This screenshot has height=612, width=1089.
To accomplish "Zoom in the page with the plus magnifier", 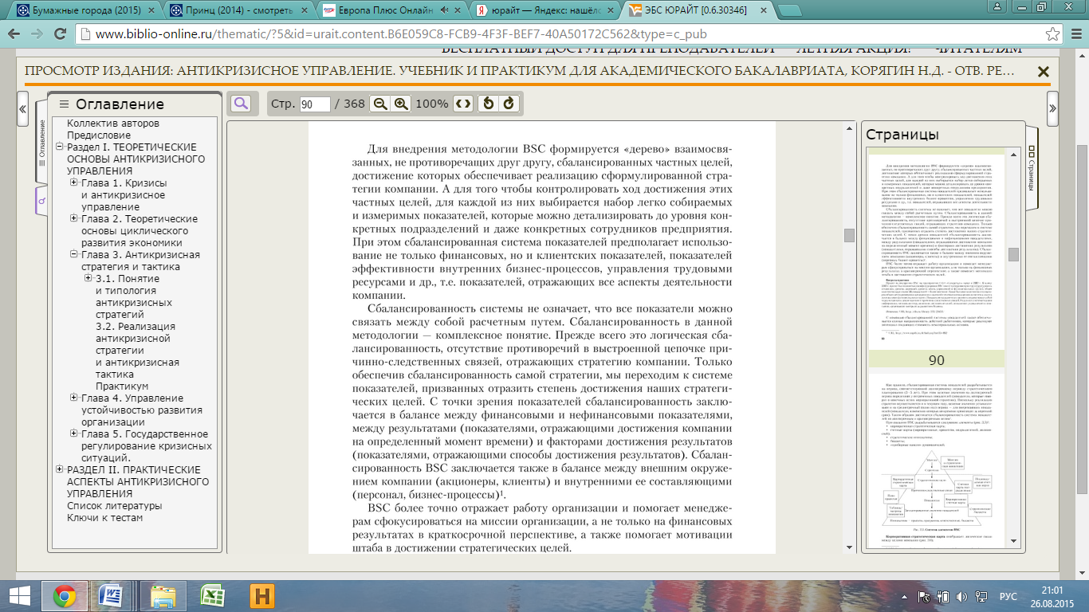I will [x=401, y=104].
